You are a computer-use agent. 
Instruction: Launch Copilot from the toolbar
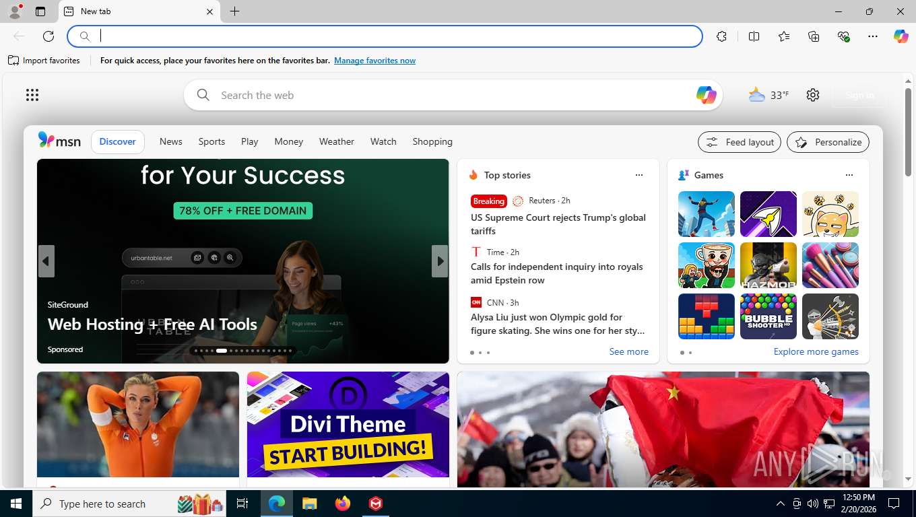click(901, 36)
